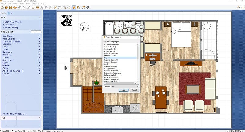Select Bosanski (Bosnian) language
This screenshot has width=245, height=132.
tap(111, 45)
